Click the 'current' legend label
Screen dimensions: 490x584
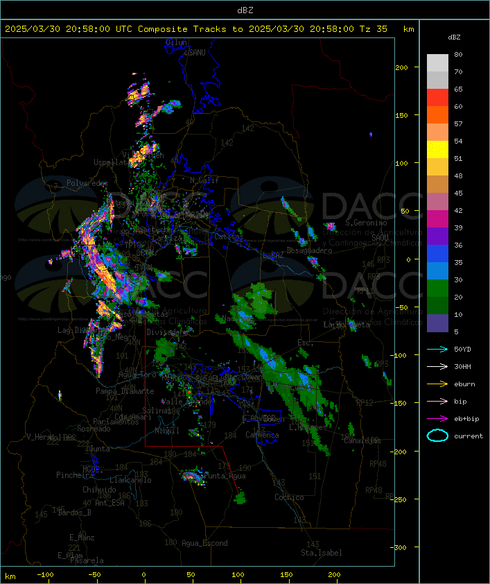click(469, 436)
